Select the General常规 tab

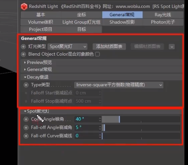[x=122, y=15]
